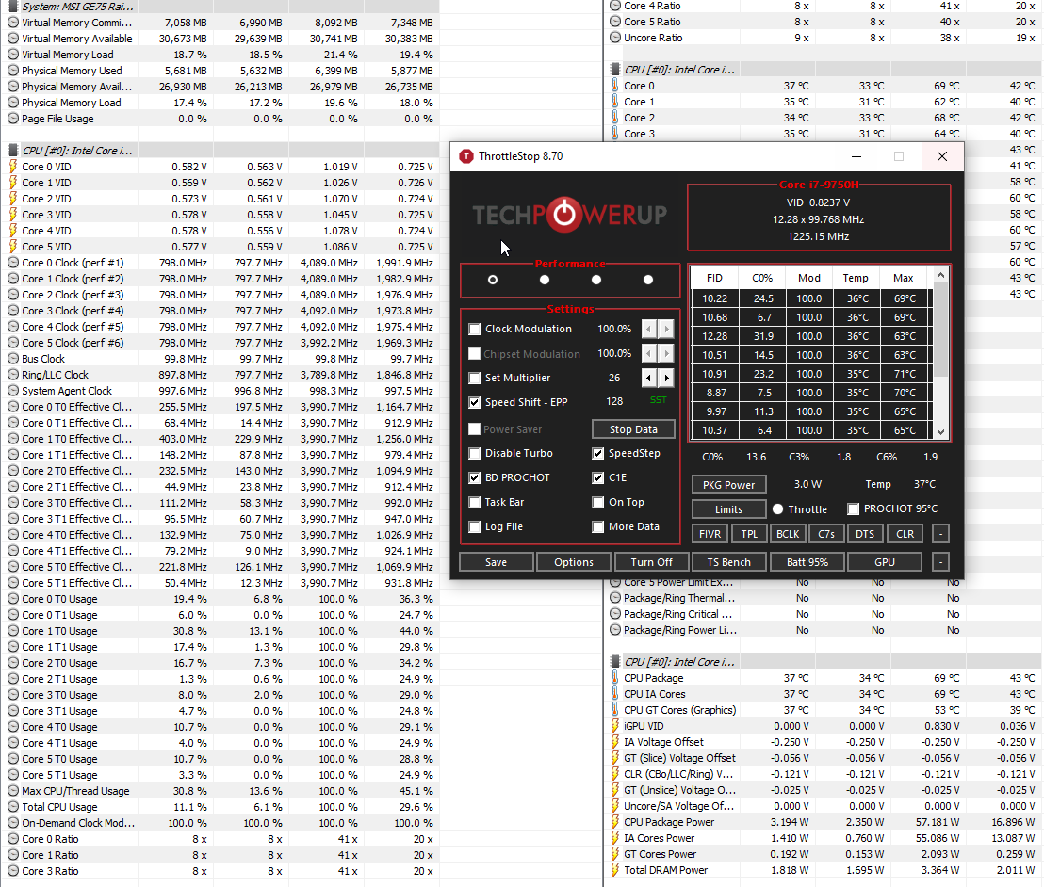Open the BCLK button
1044x887 pixels.
click(x=788, y=534)
